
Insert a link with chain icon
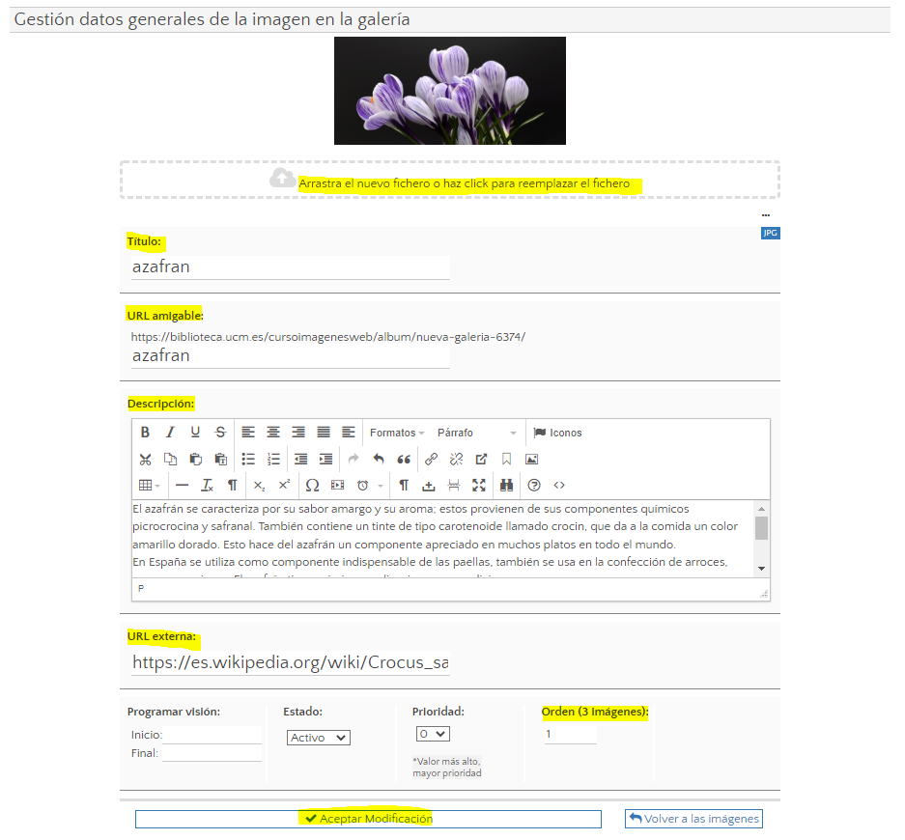[431, 460]
